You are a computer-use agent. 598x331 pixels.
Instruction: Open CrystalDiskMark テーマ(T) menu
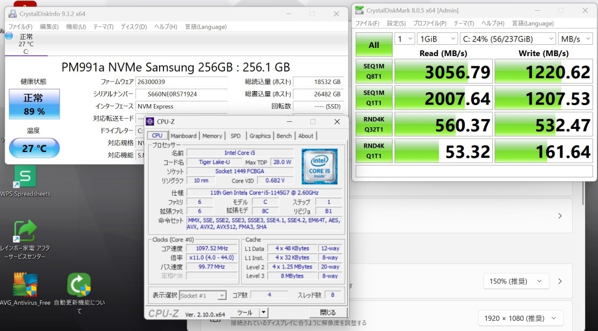[x=464, y=23]
